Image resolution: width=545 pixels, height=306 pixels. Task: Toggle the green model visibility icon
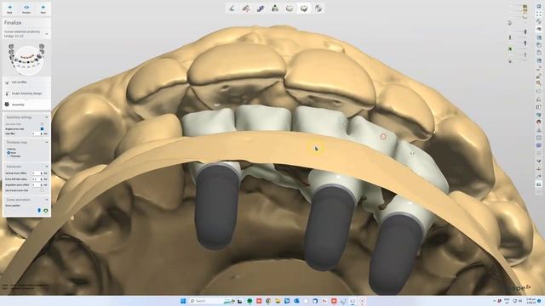[x=510, y=49]
